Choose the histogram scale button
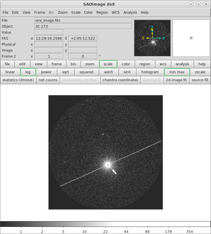Image resolution: width=211 pixels, height=234 pixels. (150, 72)
